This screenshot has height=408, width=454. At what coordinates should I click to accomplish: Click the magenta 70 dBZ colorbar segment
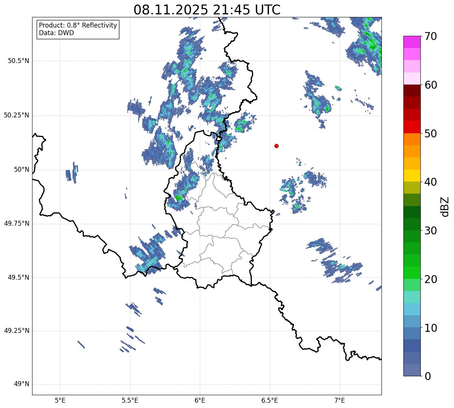(412, 42)
